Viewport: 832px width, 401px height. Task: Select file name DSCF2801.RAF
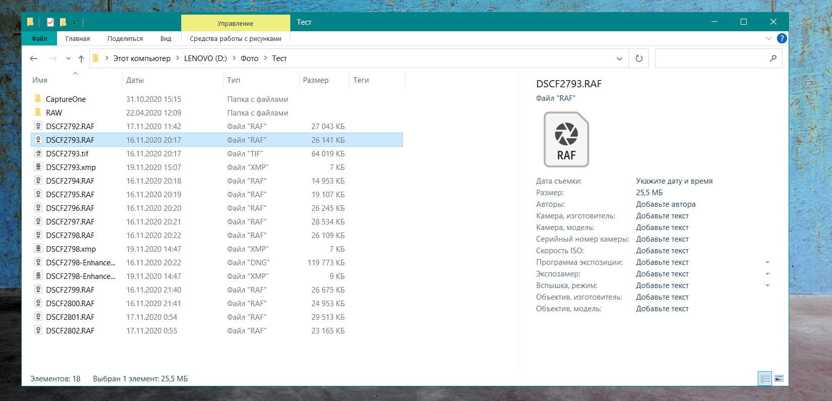point(70,317)
